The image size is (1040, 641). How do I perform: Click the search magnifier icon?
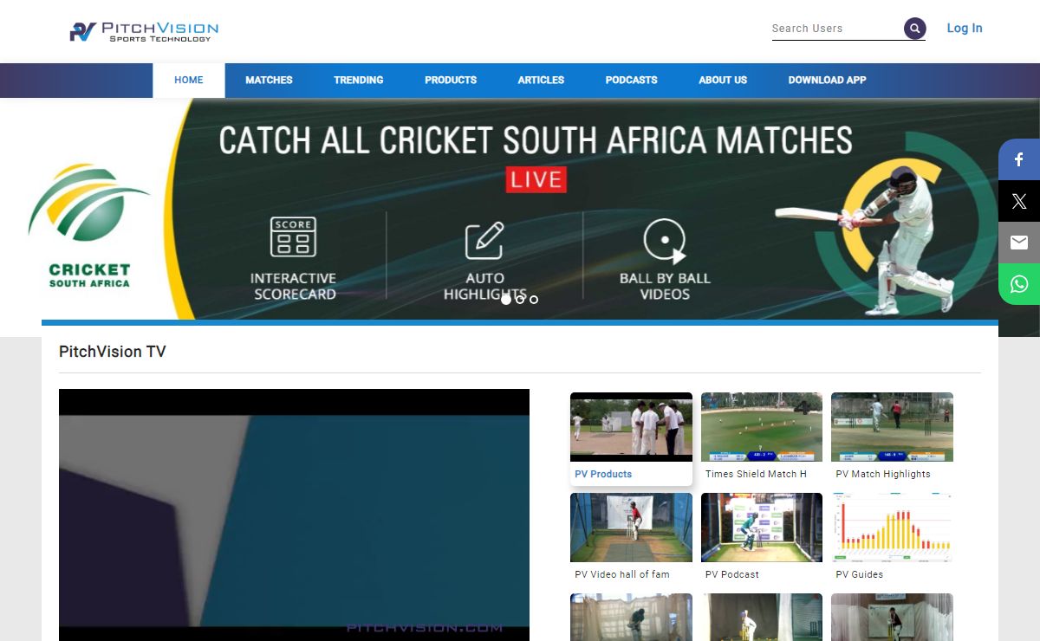(915, 29)
